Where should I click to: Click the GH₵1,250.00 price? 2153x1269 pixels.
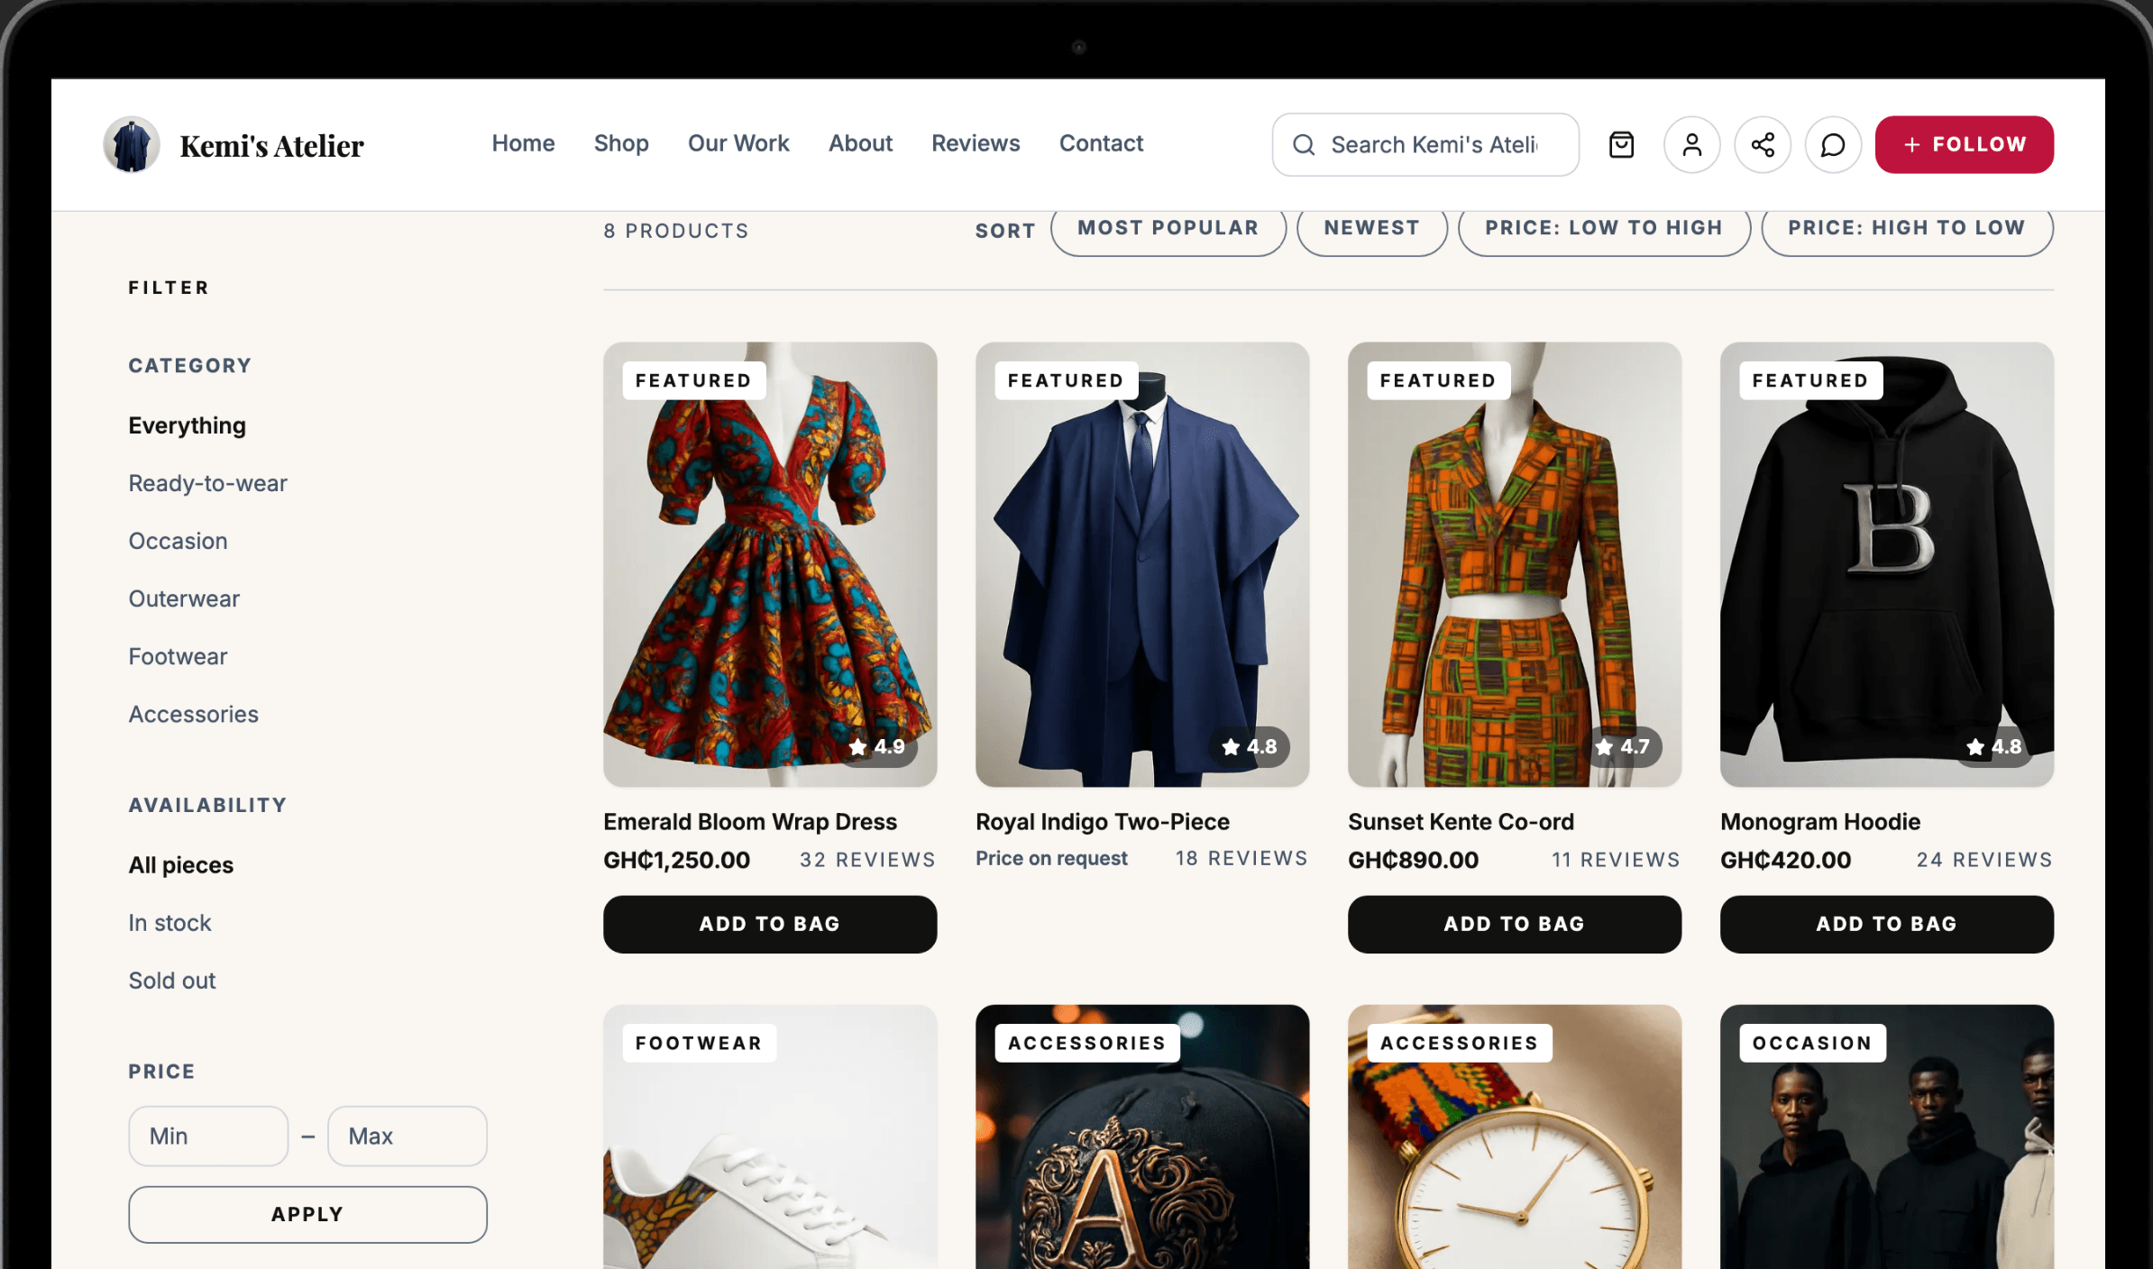coord(676,860)
